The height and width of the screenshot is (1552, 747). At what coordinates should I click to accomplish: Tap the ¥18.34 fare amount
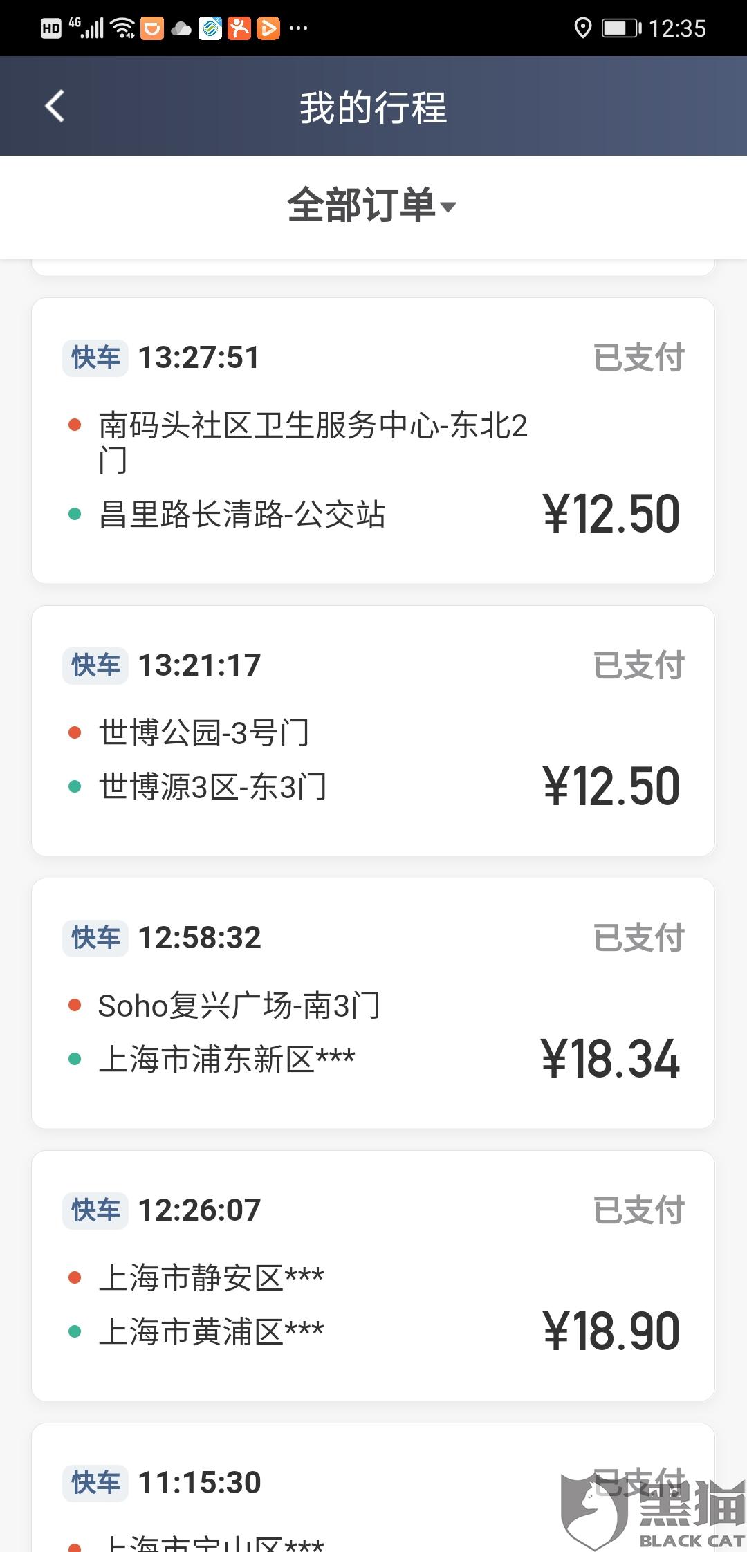point(610,1059)
